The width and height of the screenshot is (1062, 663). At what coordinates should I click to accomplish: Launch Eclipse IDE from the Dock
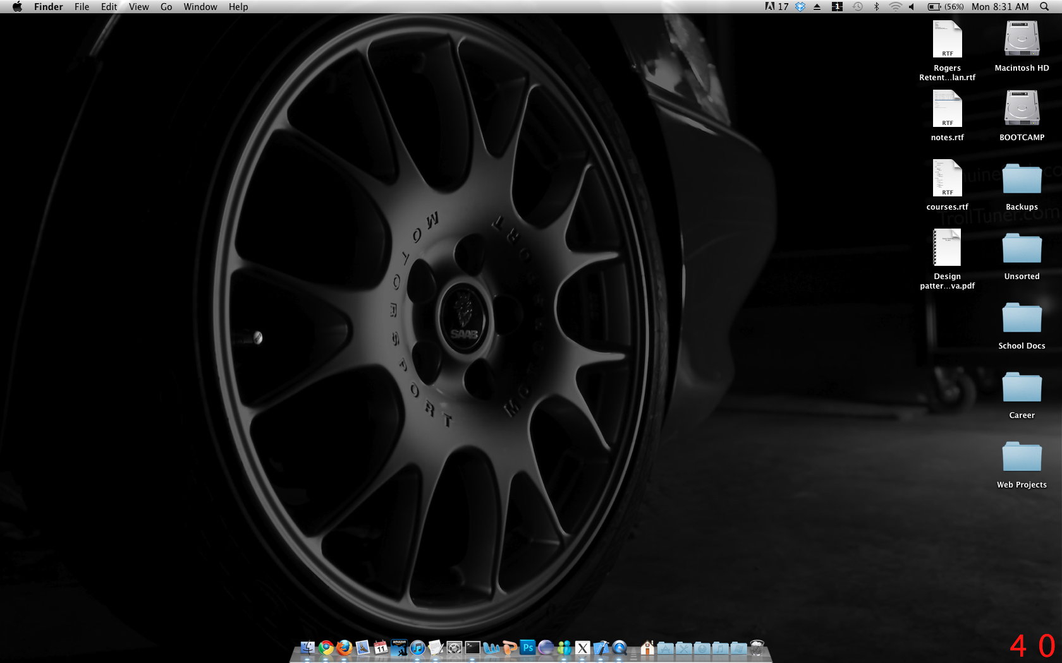546,647
